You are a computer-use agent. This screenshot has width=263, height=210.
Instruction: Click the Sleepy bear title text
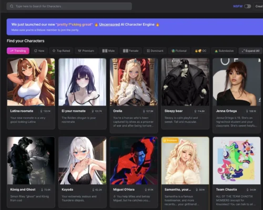(x=174, y=111)
